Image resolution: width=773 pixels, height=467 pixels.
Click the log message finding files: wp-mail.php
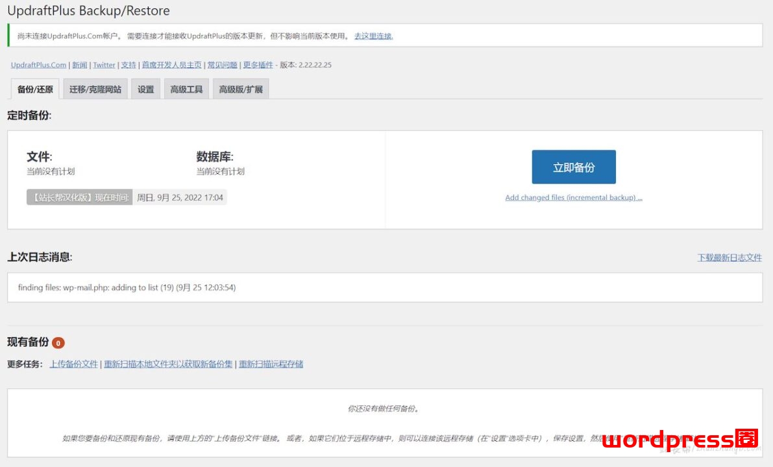(x=127, y=287)
